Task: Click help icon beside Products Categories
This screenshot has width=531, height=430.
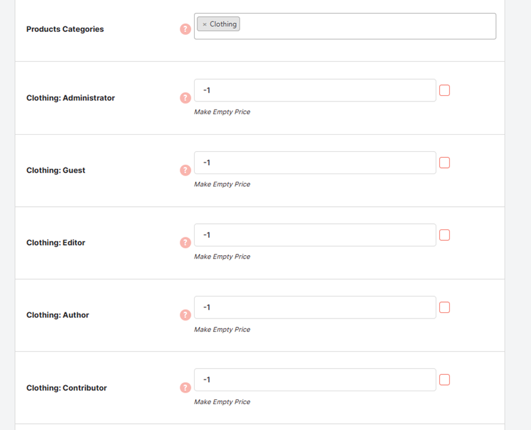Action: 185,29
